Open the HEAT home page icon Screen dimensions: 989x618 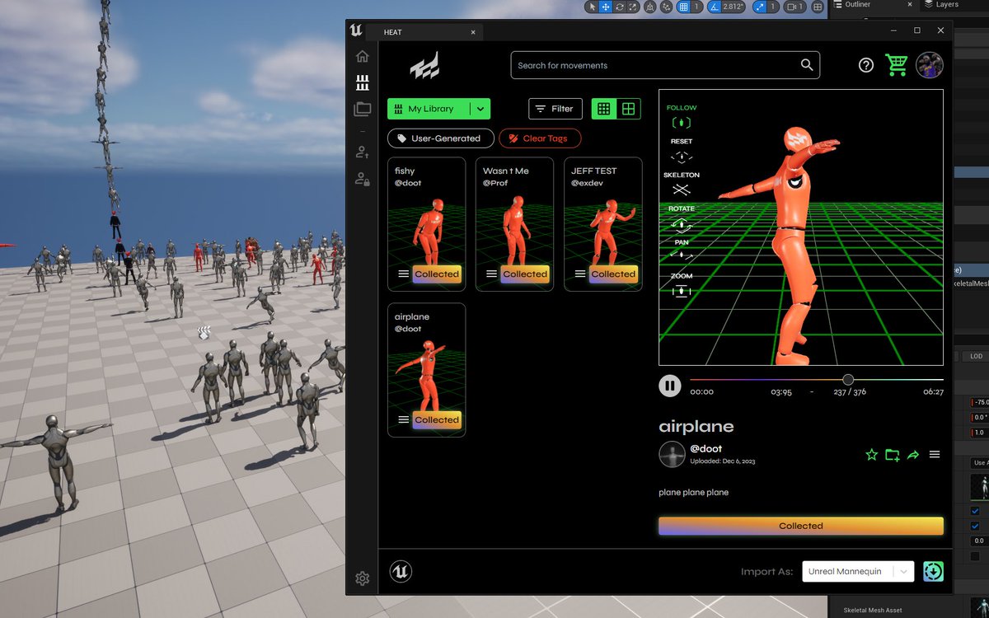[x=362, y=57]
